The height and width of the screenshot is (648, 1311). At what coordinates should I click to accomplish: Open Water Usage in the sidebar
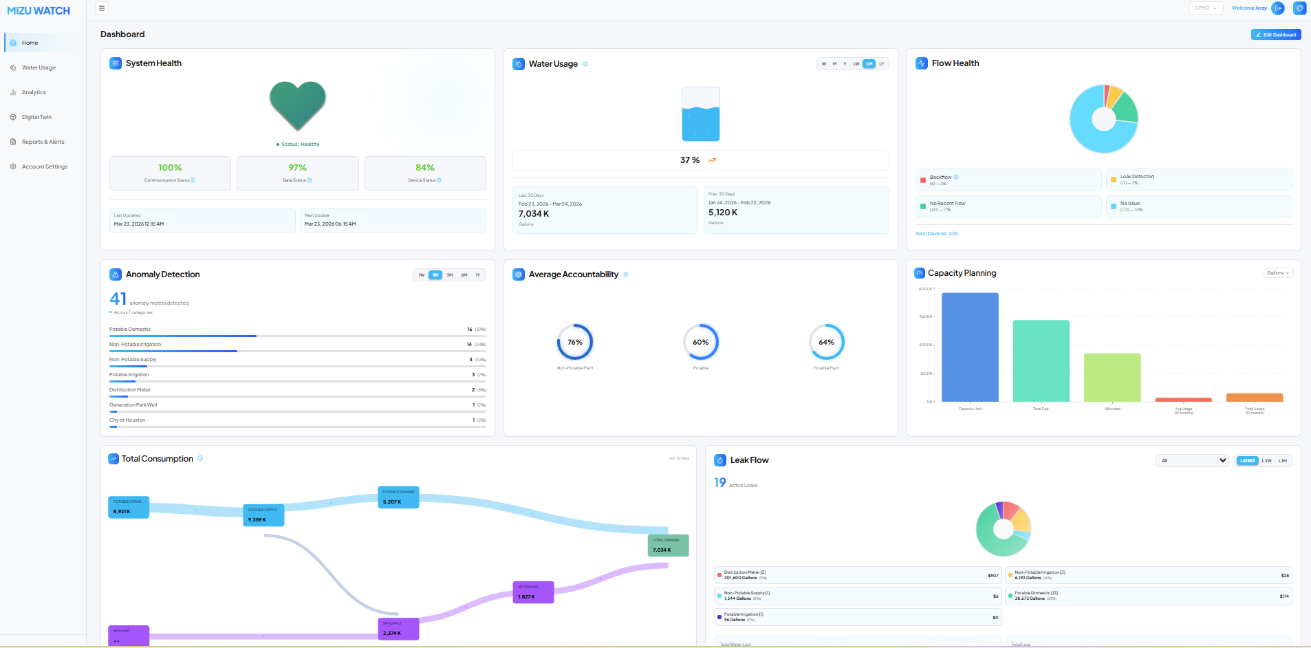42,67
